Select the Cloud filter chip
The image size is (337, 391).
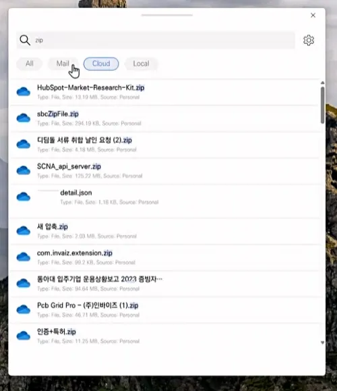(101, 63)
